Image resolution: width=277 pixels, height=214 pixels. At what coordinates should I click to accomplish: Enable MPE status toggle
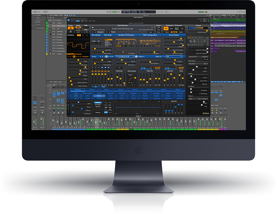coord(159,27)
